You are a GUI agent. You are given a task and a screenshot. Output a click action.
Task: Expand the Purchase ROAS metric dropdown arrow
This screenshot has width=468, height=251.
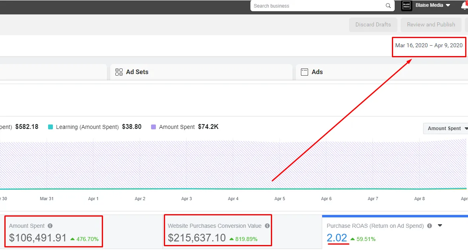(440, 226)
